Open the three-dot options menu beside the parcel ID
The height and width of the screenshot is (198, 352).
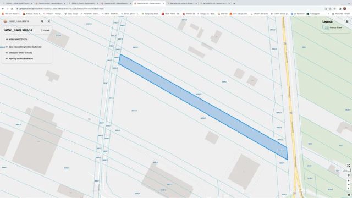point(41,30)
